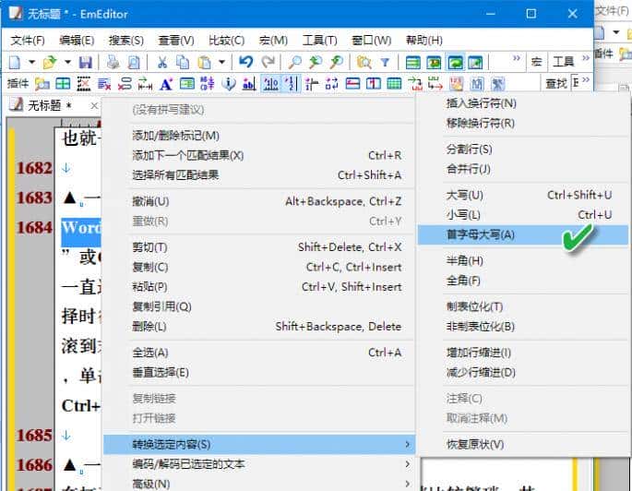Choose 粘贴(P) in context menu
The height and width of the screenshot is (491, 632).
click(x=258, y=287)
